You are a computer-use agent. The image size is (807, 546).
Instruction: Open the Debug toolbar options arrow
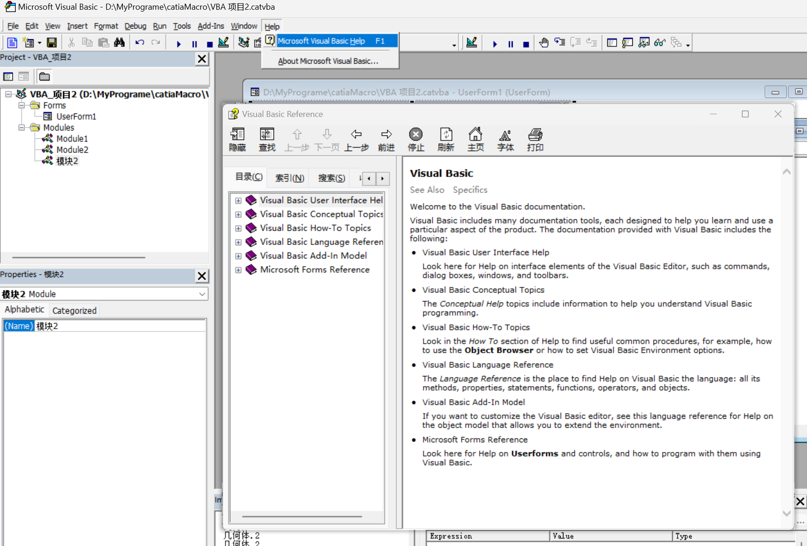pos(688,45)
